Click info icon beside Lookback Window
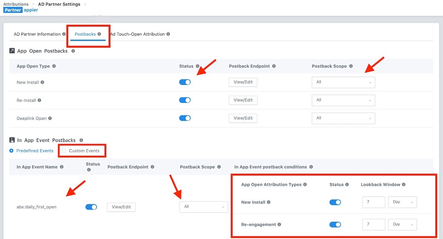Viewport: 443px width, 239px height. [404, 185]
